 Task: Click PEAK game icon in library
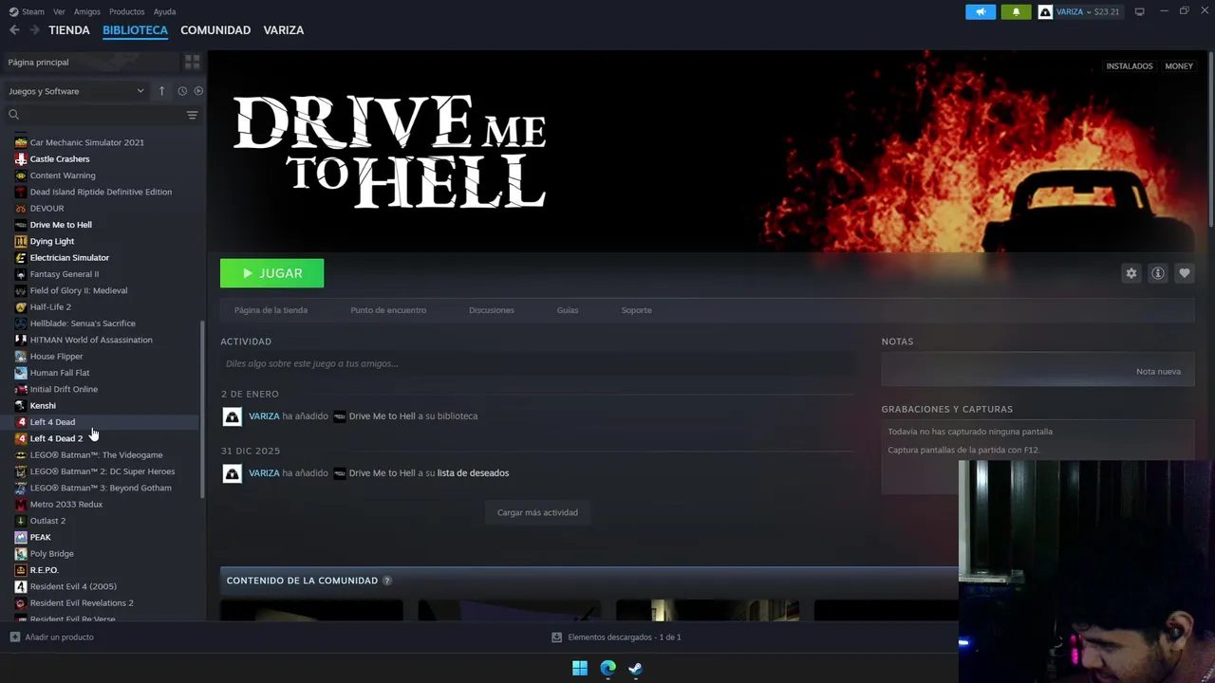21,537
